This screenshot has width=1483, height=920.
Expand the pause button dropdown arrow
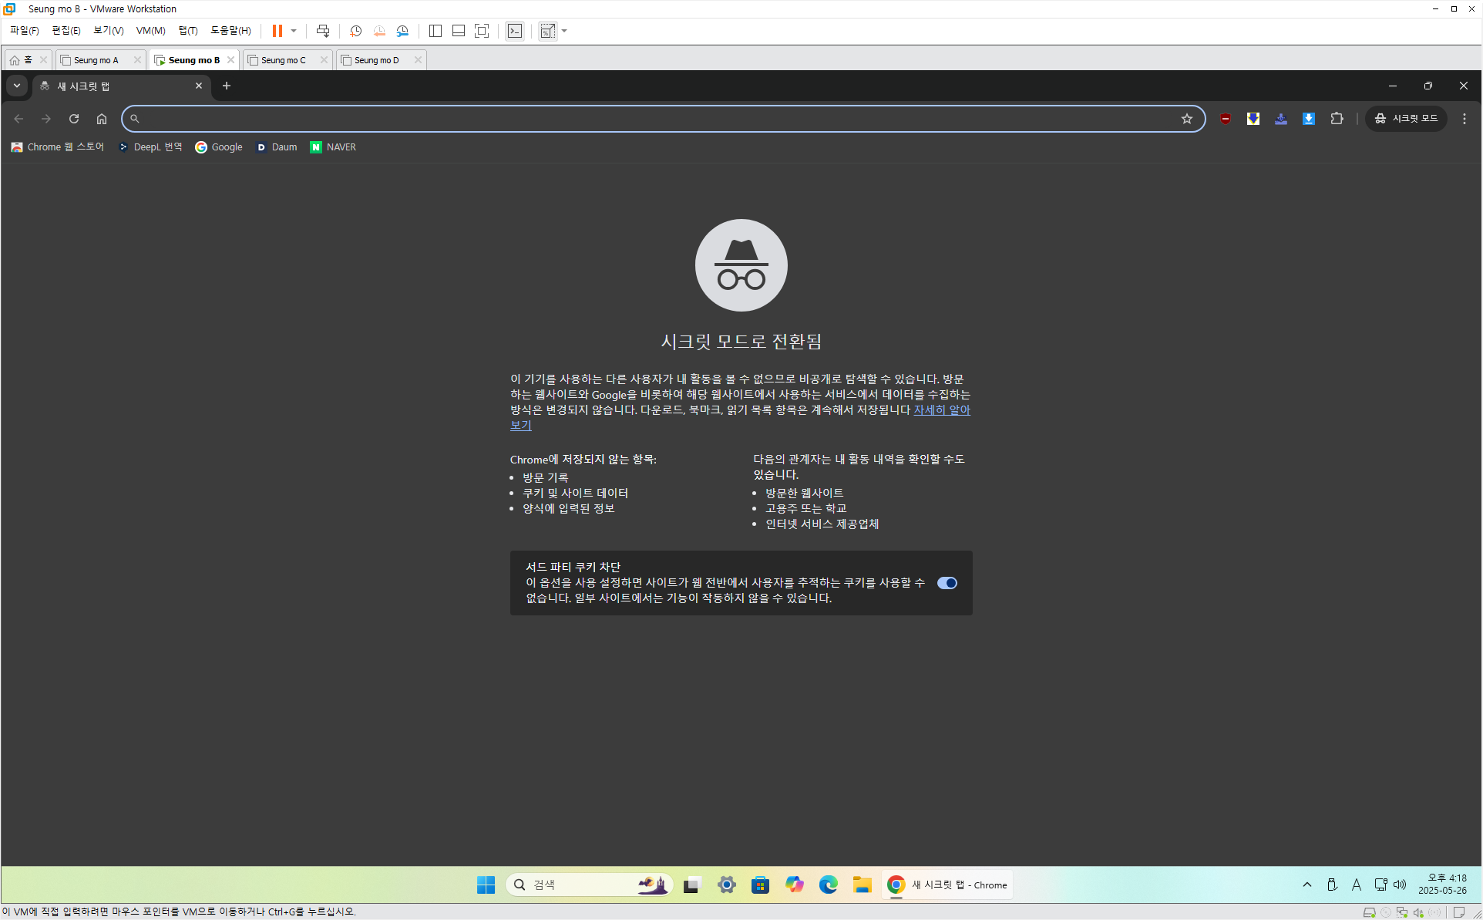pos(294,31)
